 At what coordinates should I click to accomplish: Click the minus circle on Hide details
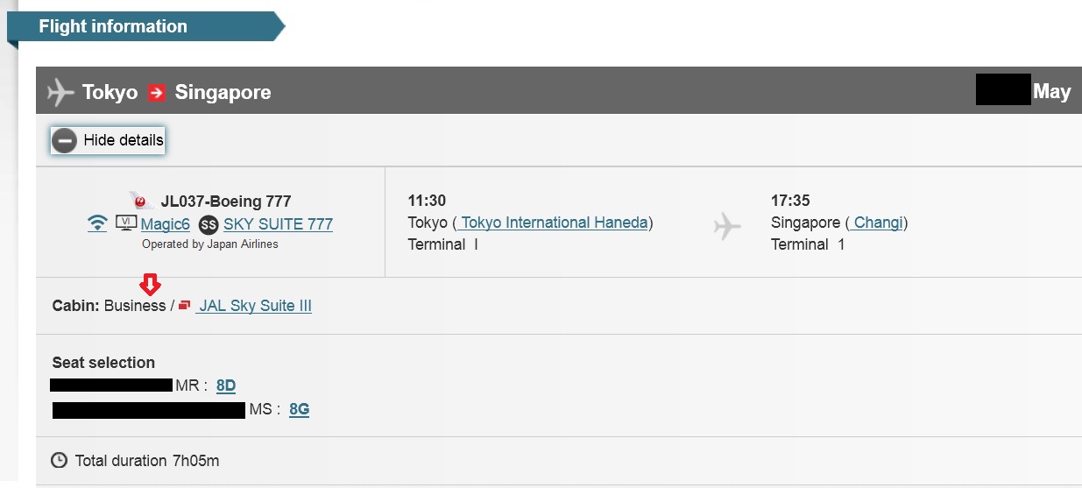tap(64, 140)
